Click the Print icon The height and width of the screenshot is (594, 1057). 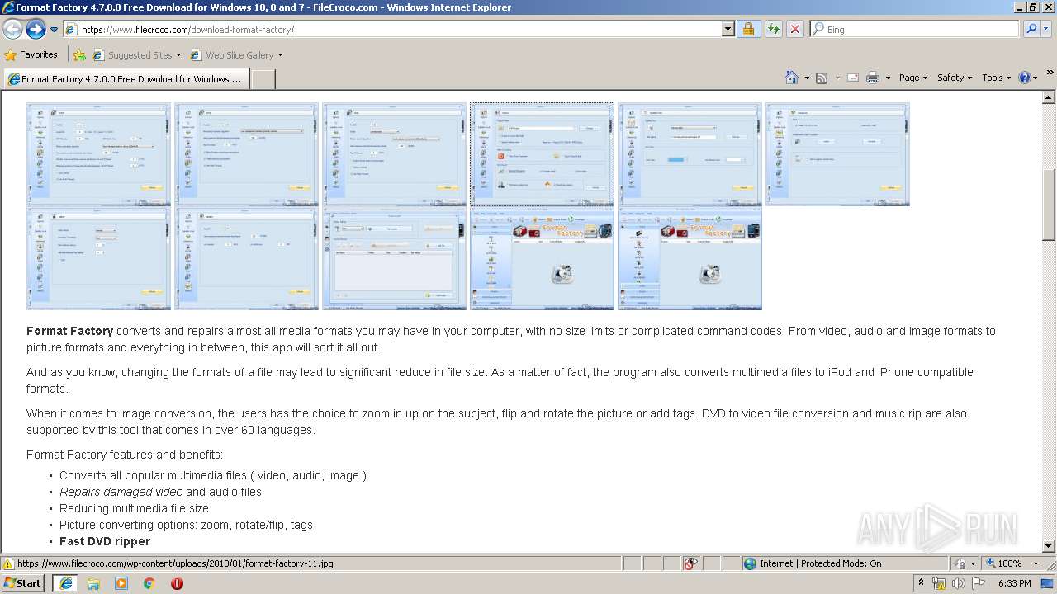(873, 78)
